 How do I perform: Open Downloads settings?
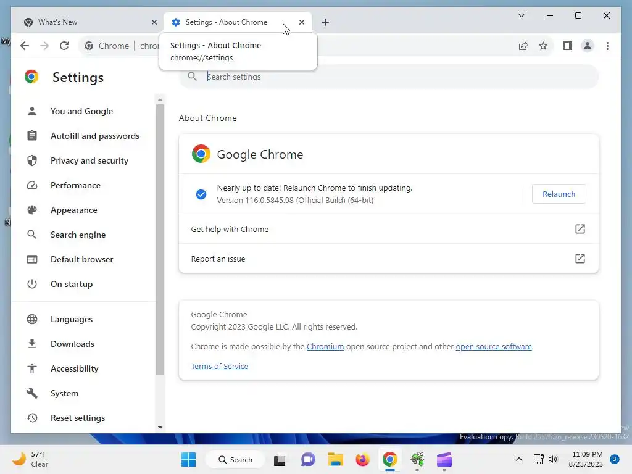(73, 344)
